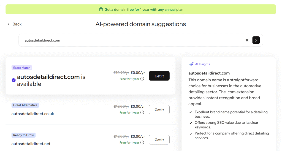
Task: Select the autosdetaildirect.net domain name
Action: coord(31,144)
